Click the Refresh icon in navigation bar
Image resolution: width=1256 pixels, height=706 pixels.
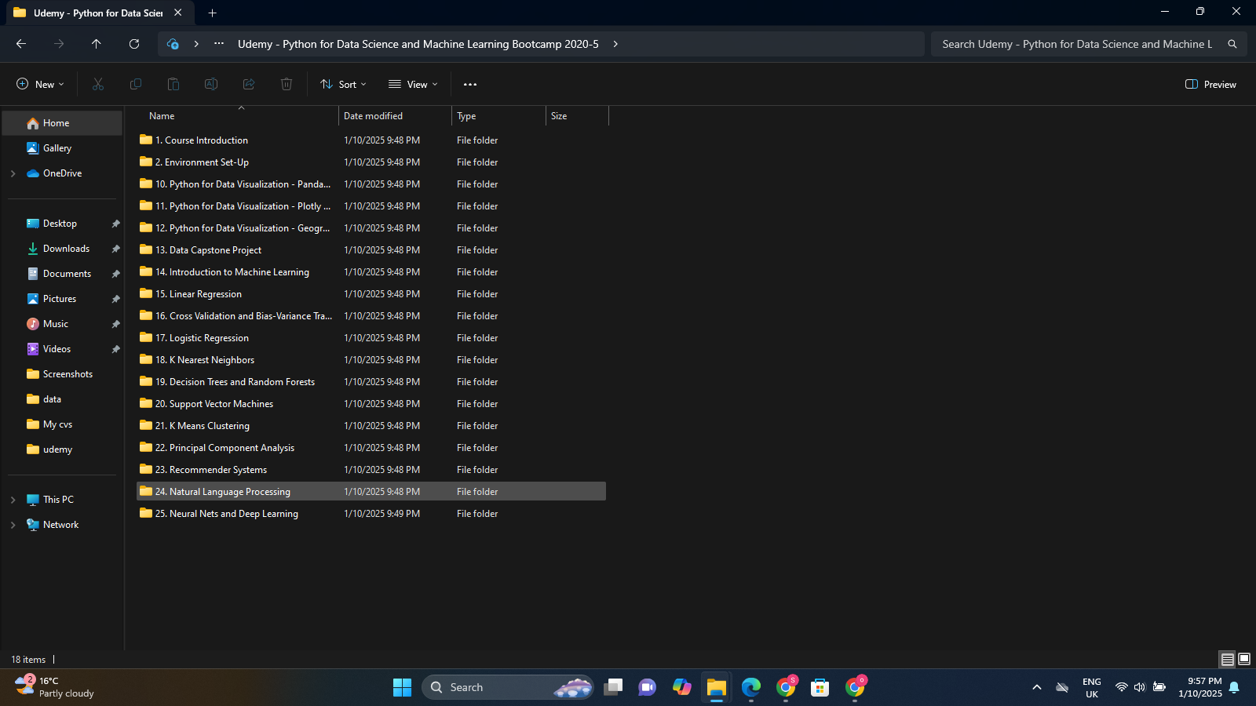(134, 44)
